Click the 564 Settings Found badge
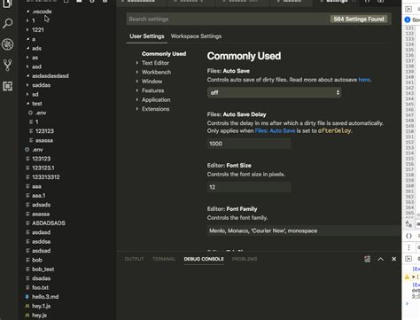420x320 pixels. tap(359, 20)
